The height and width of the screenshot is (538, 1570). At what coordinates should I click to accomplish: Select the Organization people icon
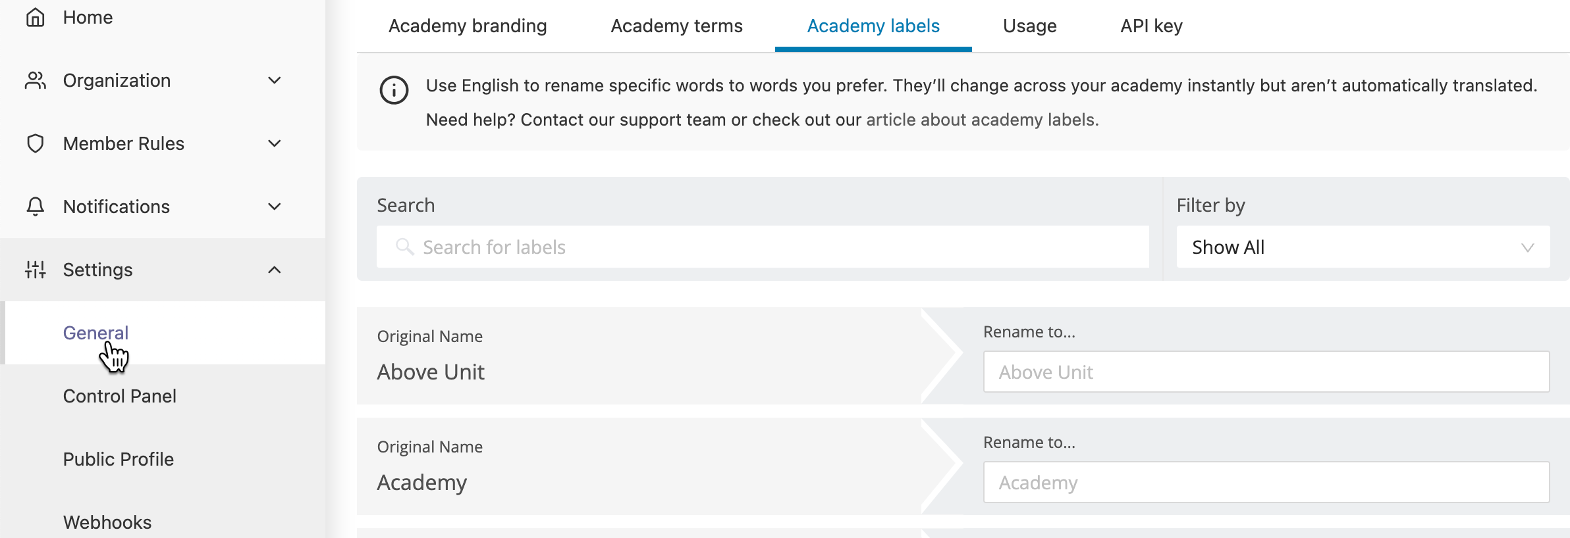click(x=36, y=80)
